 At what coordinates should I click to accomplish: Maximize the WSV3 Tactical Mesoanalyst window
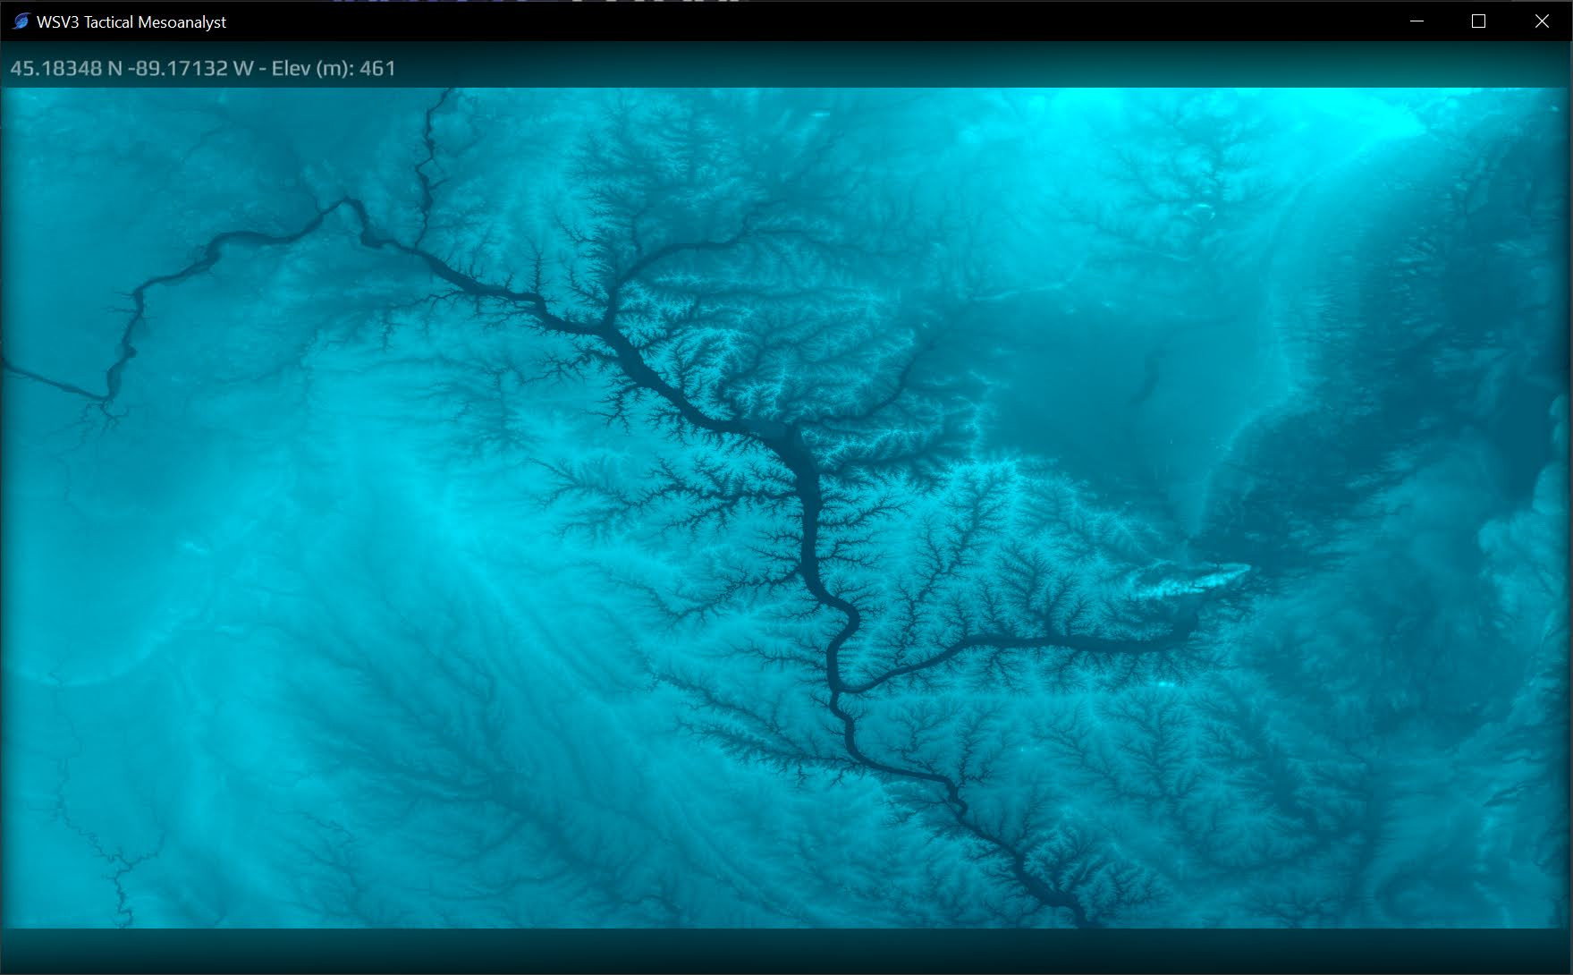(x=1478, y=21)
